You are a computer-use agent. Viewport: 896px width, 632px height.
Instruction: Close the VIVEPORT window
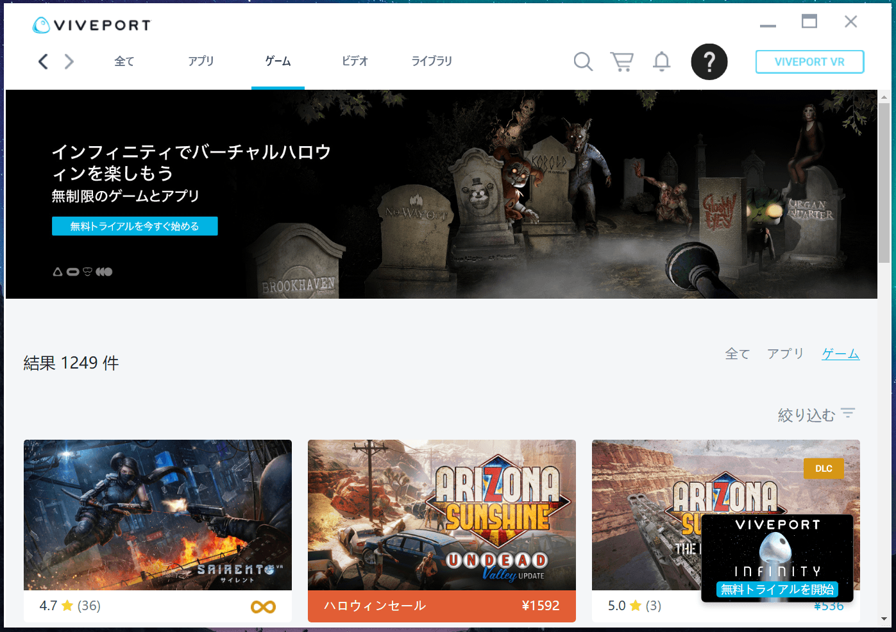coord(851,22)
